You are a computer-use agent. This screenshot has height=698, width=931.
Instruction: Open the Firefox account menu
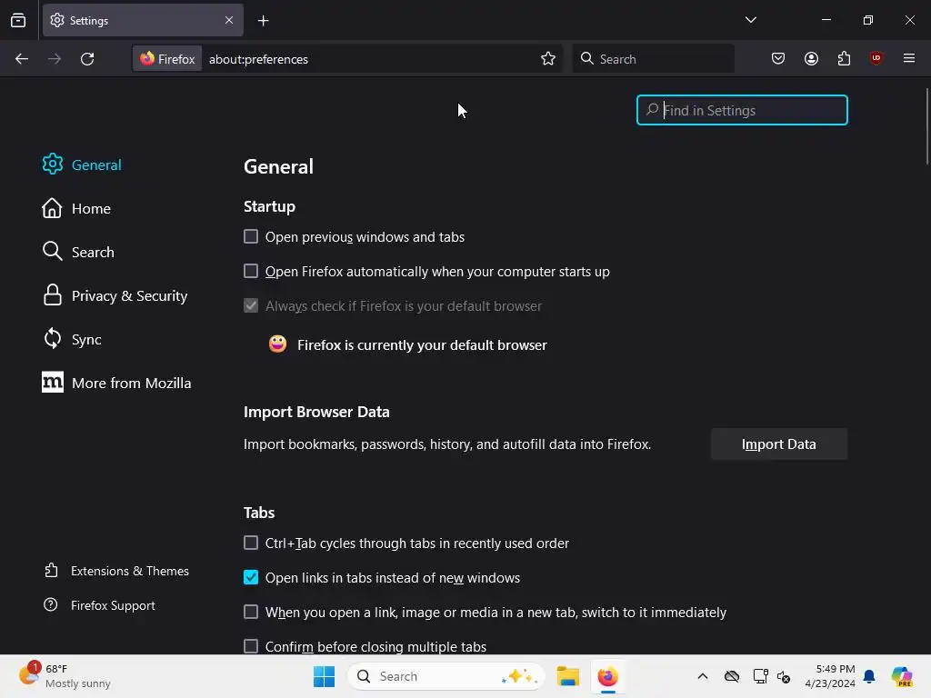[811, 58]
